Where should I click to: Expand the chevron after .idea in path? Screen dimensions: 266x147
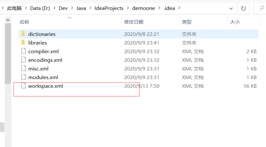179,8
